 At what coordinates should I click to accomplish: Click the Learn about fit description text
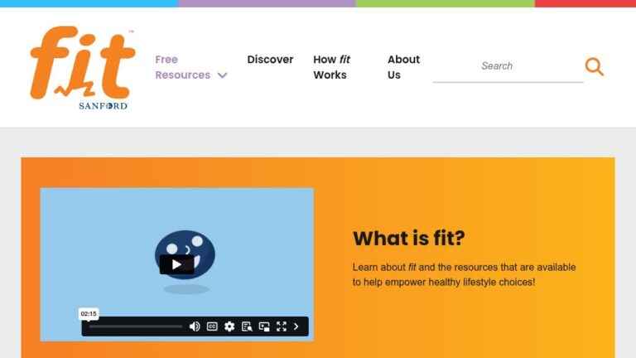464,275
